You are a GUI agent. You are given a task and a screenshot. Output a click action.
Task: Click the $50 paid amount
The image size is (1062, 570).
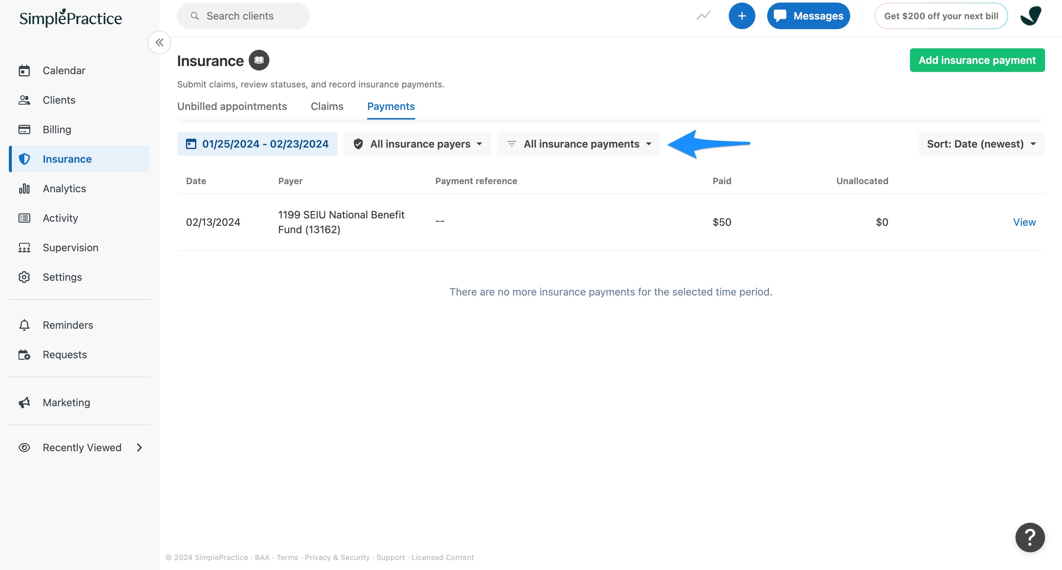click(x=722, y=222)
